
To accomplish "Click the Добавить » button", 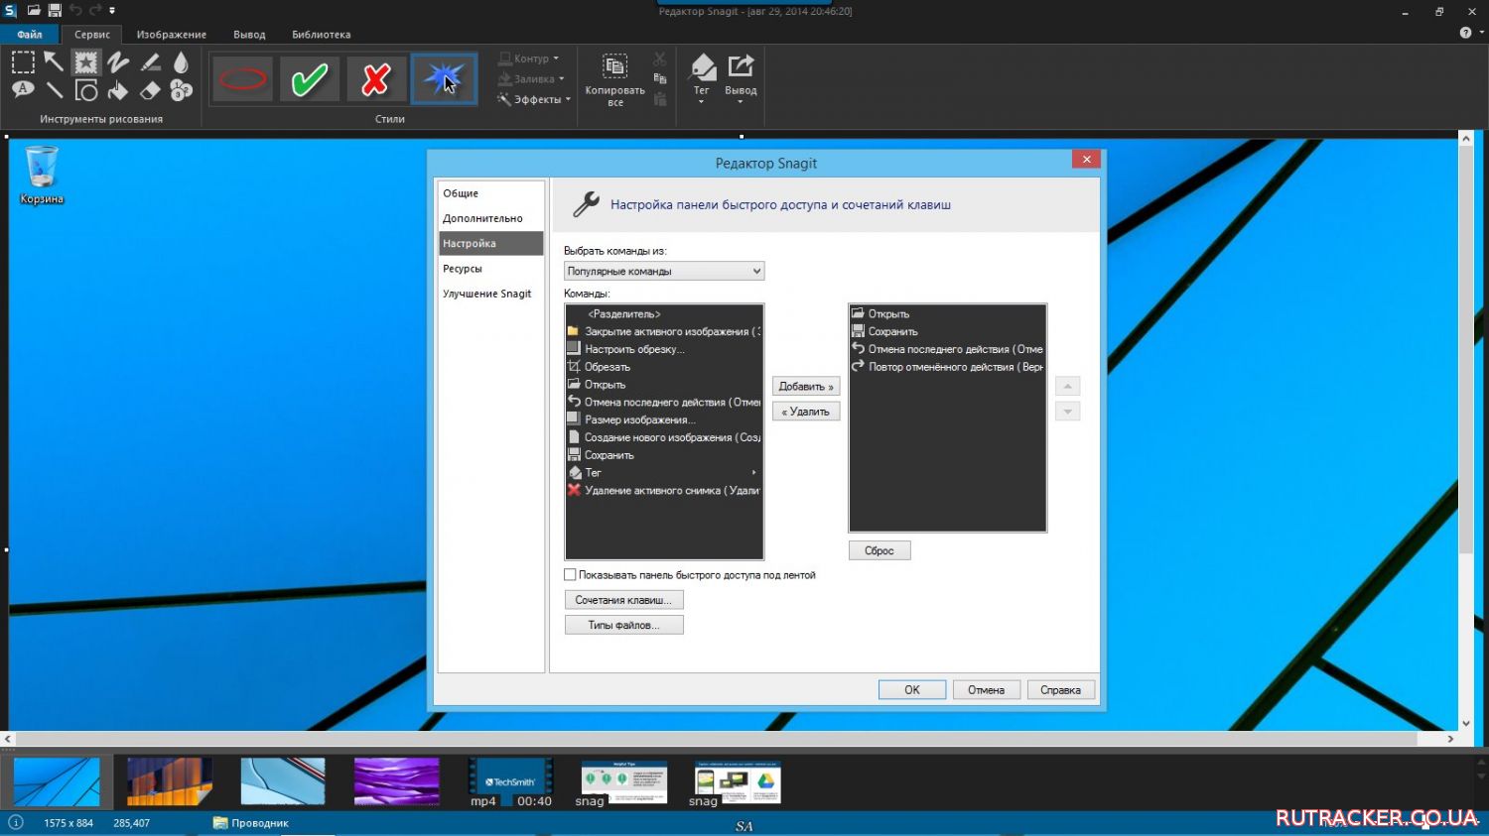I will [x=806, y=386].
